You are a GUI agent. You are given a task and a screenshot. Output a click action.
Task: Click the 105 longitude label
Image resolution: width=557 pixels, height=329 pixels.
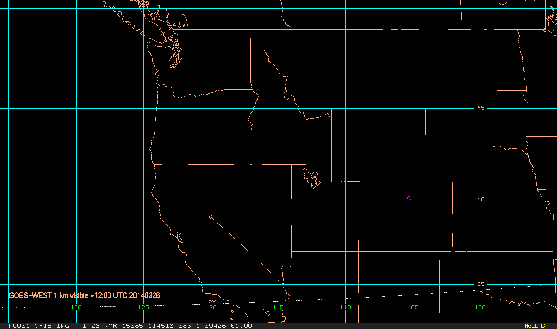413,307
